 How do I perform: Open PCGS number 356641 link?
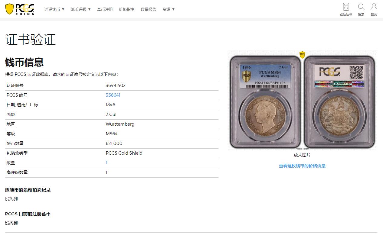point(113,95)
